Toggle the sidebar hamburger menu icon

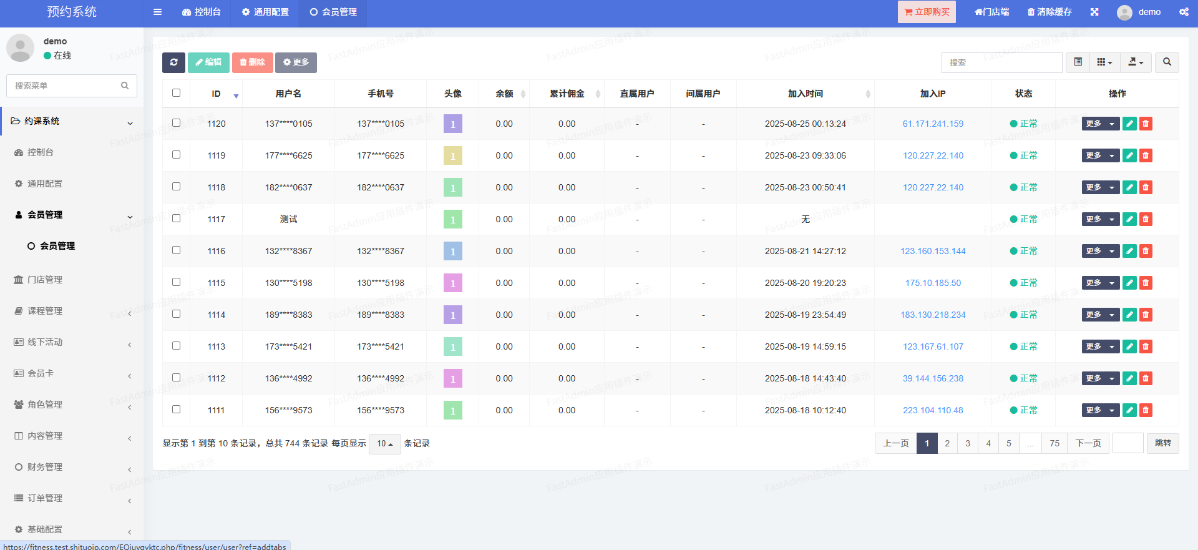point(157,12)
